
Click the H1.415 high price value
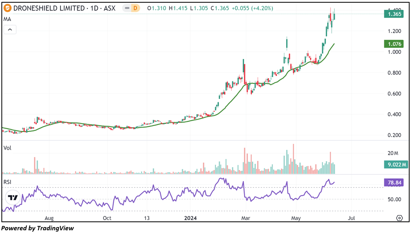point(178,8)
